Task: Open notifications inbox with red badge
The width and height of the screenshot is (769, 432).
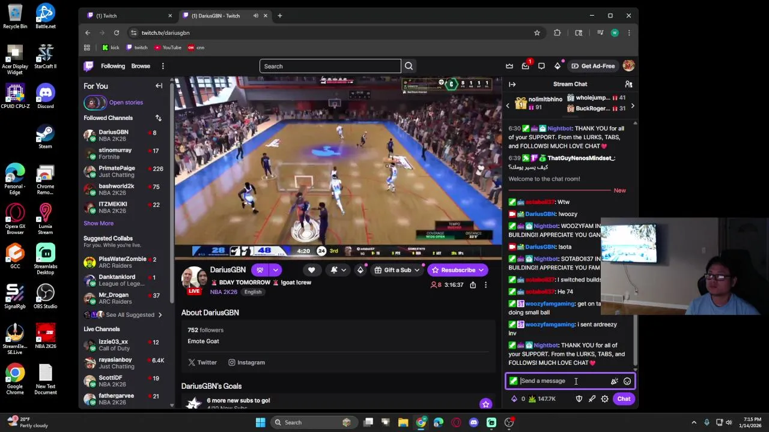Action: pyautogui.click(x=526, y=66)
